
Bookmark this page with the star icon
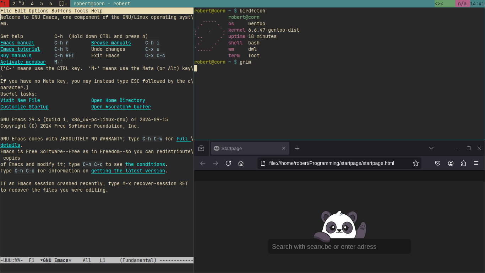click(x=416, y=163)
